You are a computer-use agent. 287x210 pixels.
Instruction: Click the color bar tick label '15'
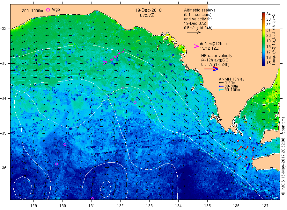268,63
